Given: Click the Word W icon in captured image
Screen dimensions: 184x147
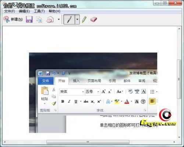Looking at the screenshot, I should click(x=40, y=73).
